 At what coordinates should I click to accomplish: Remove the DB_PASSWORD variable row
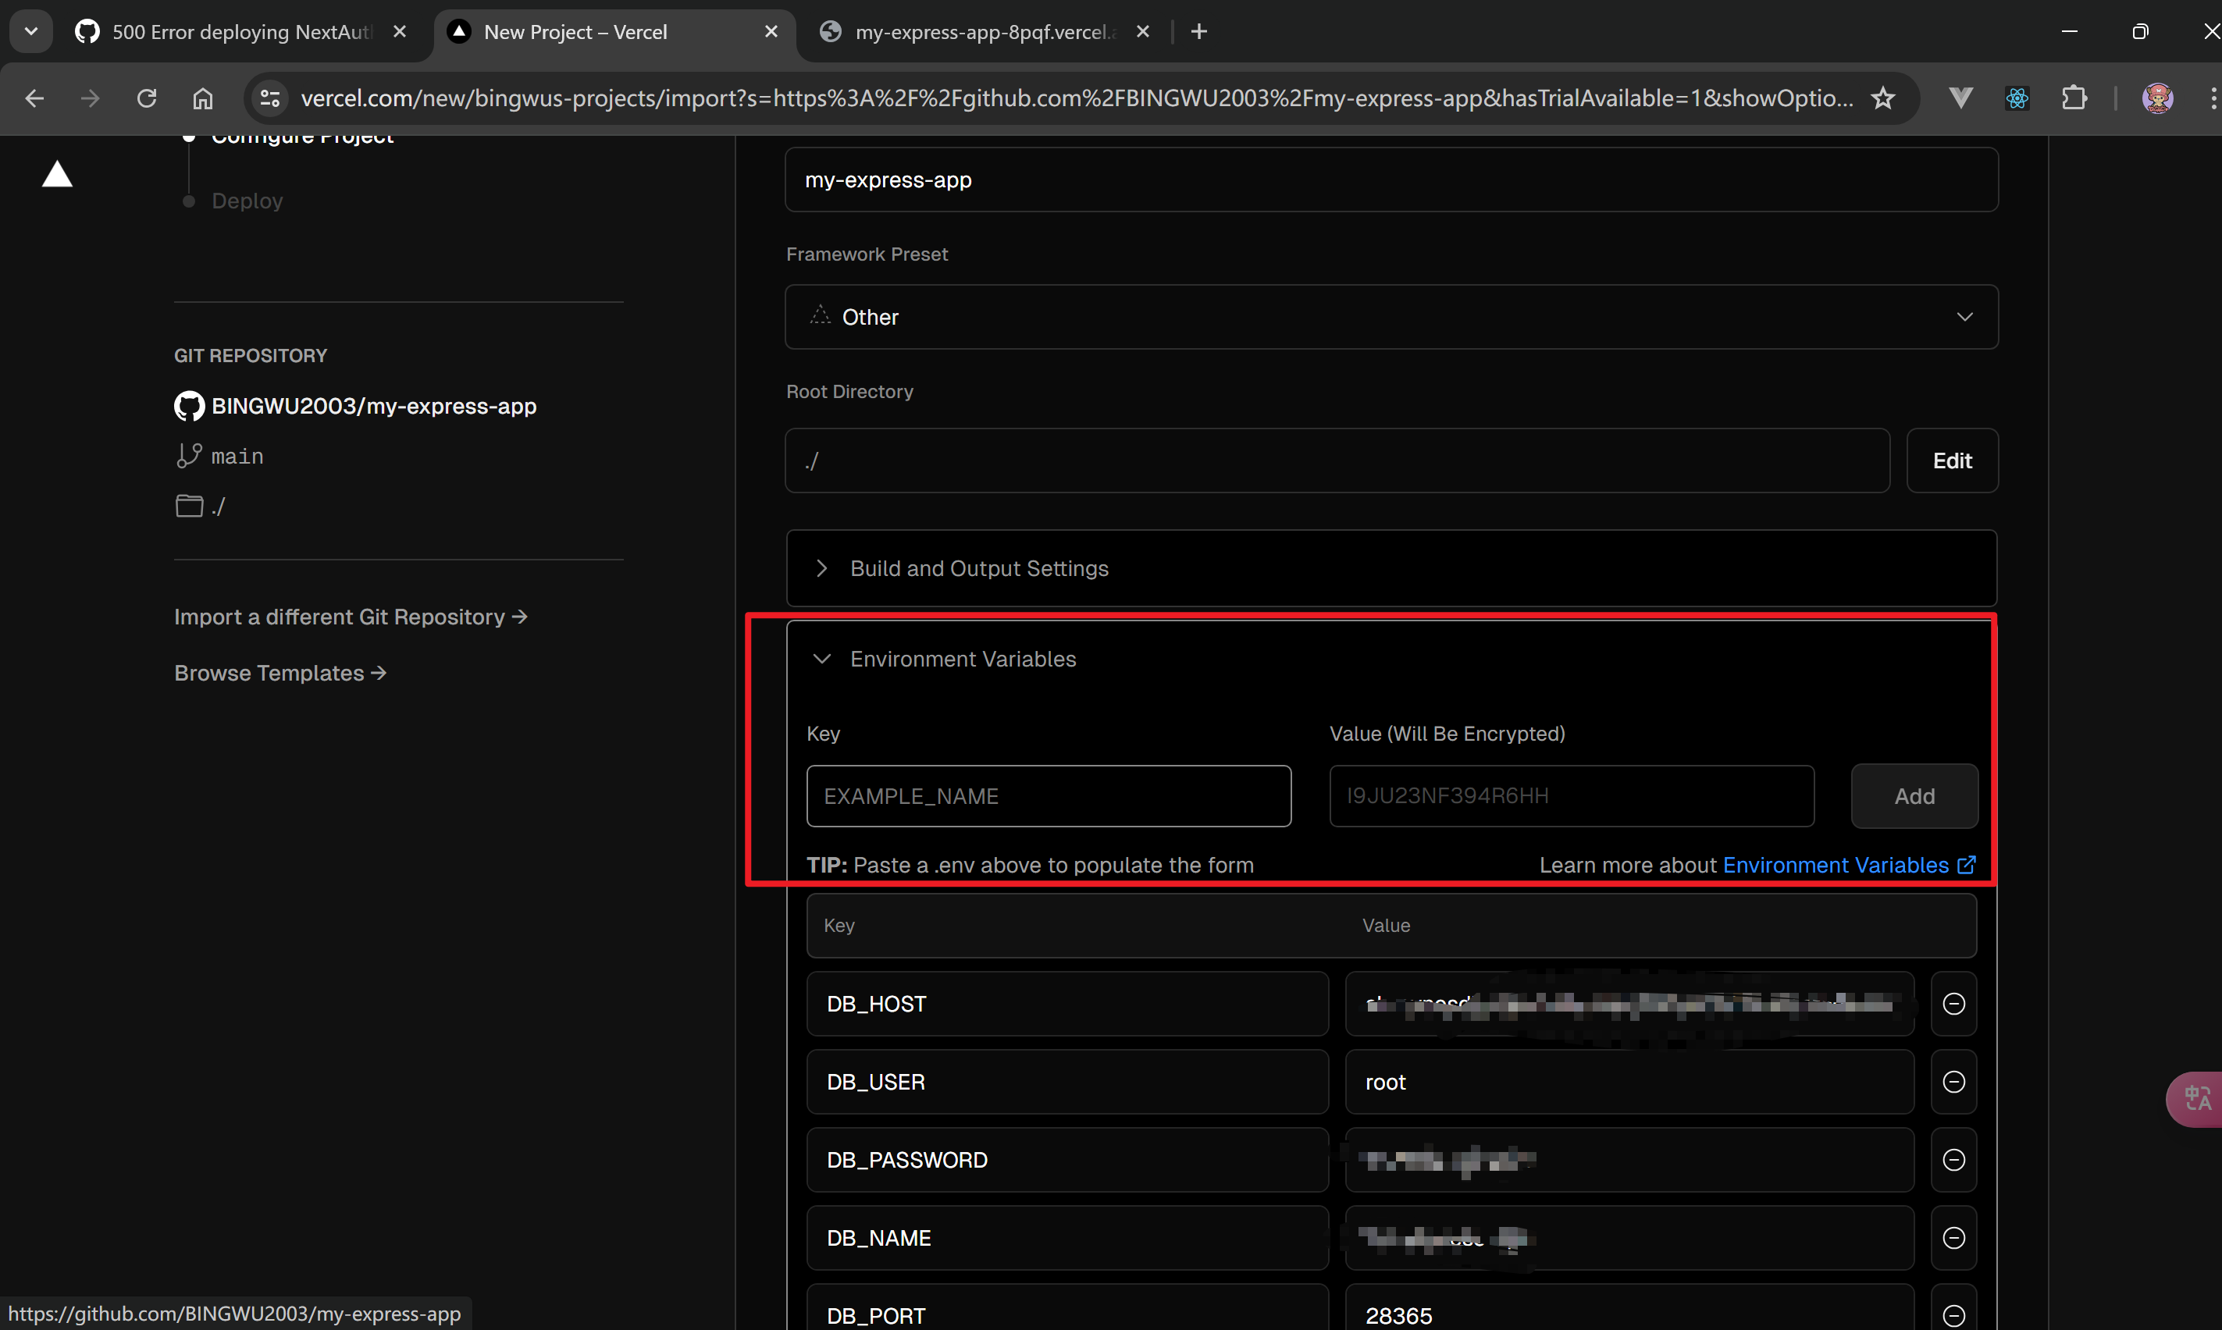[x=1953, y=1160]
